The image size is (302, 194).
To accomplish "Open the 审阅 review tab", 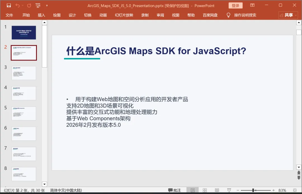I will [160, 15].
